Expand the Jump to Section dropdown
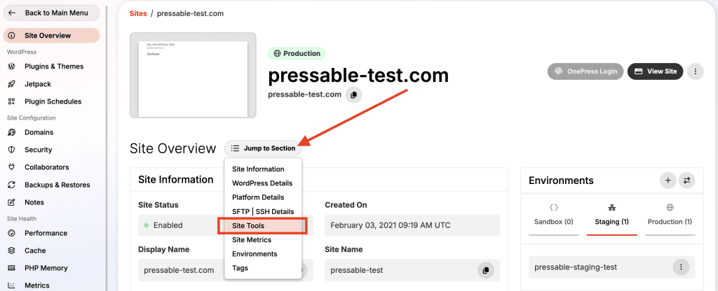 (x=263, y=148)
